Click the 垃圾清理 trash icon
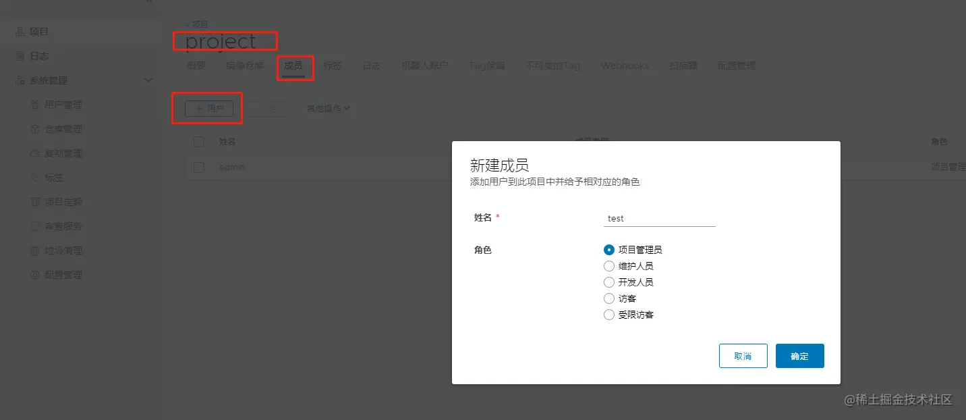The height and width of the screenshot is (420, 966). pyautogui.click(x=36, y=251)
